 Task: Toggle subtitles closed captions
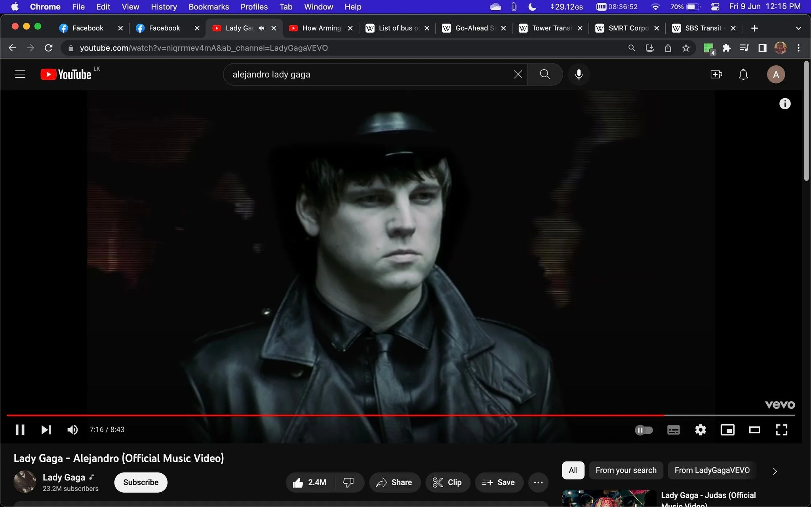[x=674, y=430]
